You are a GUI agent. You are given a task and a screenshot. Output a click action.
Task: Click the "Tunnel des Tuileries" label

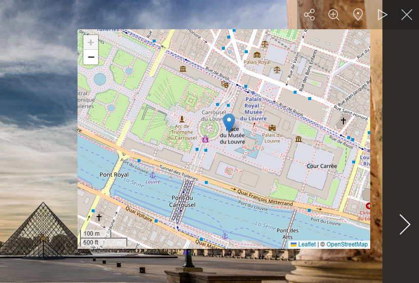click(x=179, y=173)
